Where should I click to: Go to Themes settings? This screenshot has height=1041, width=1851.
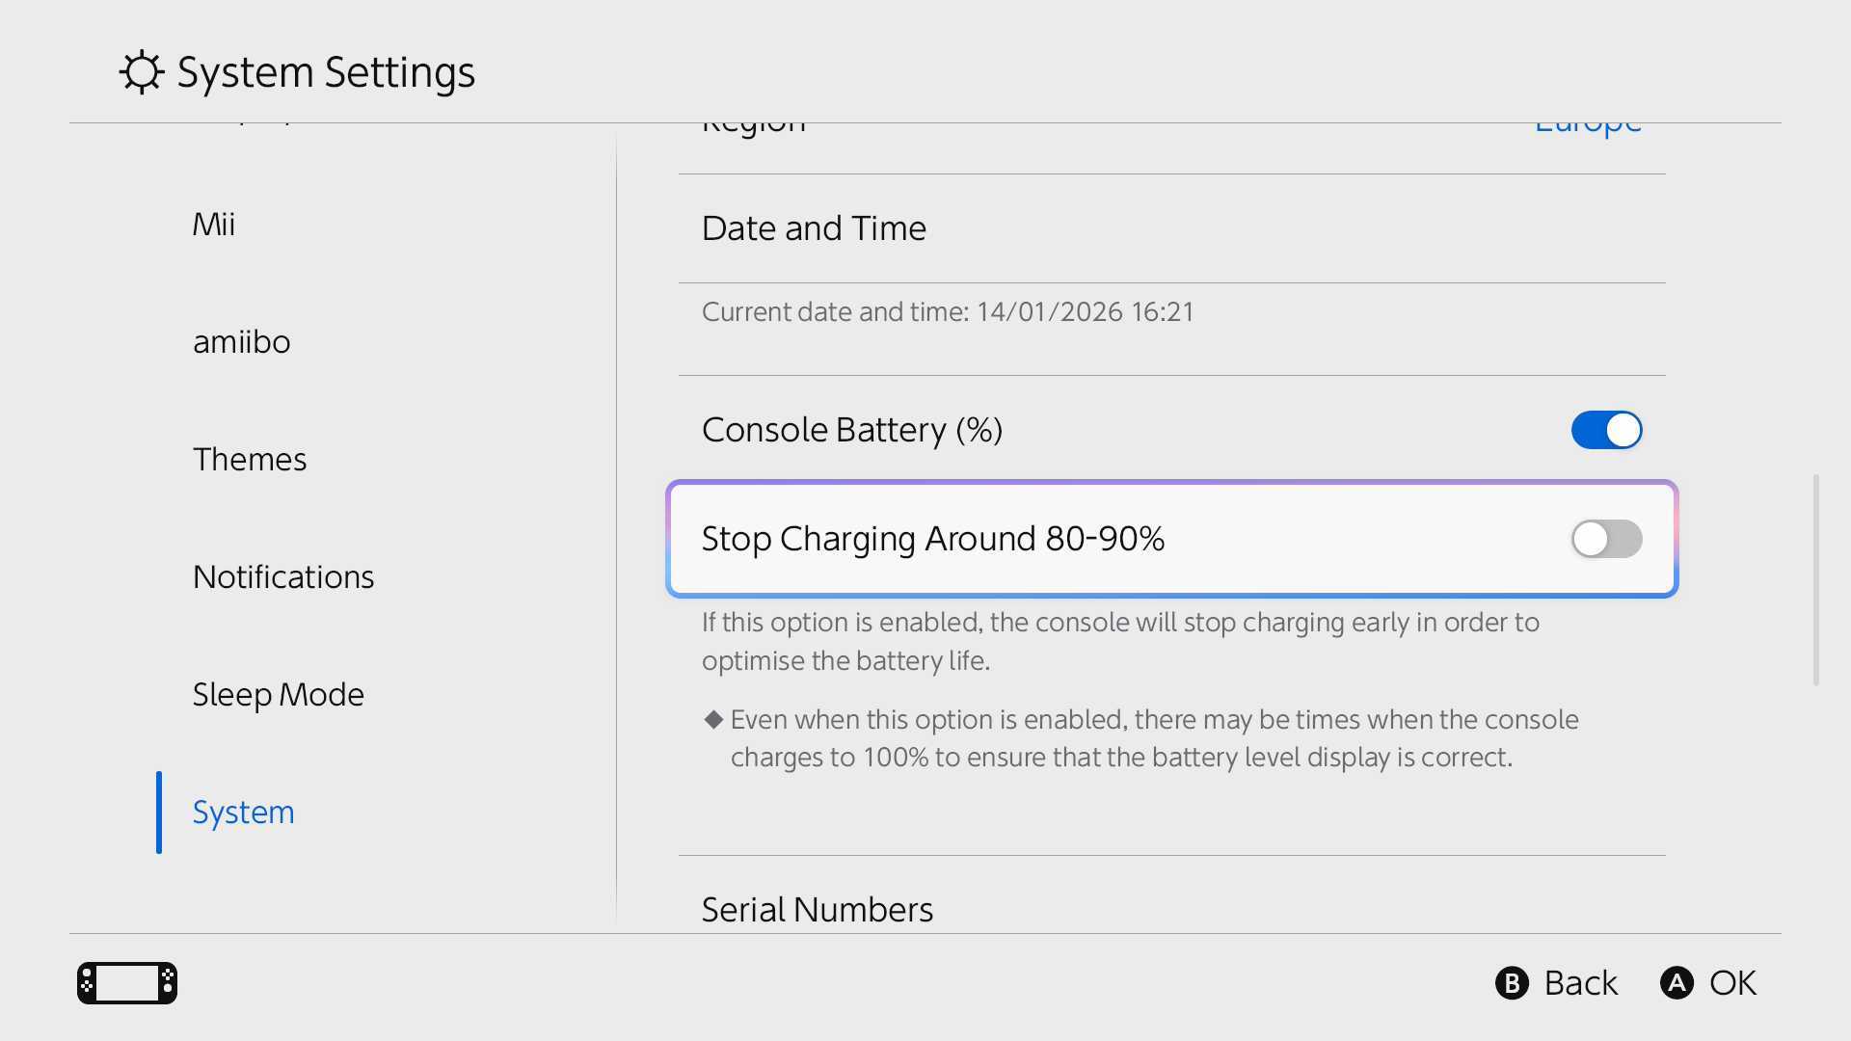(250, 460)
